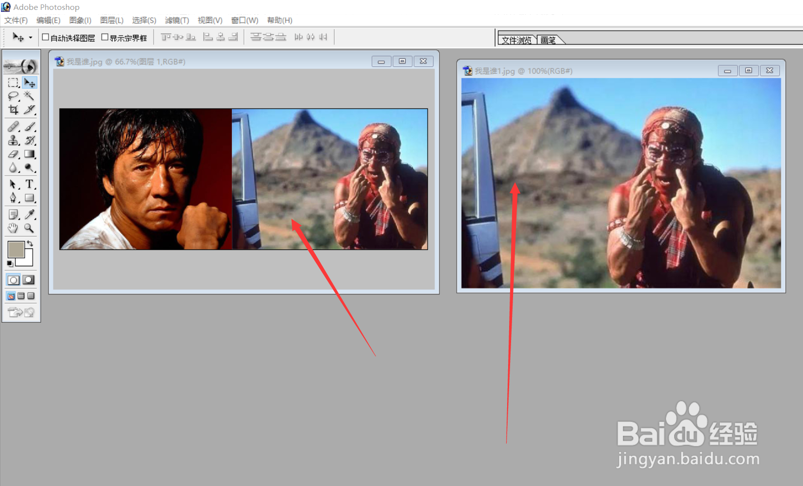Viewport: 803px width, 486px height.
Task: Reset default foreground and background colors
Action: pos(10,264)
